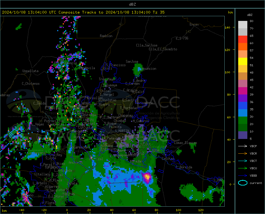The image size is (265, 214).
Task: Click the dBZ title at top
Action: click(x=132, y=4)
